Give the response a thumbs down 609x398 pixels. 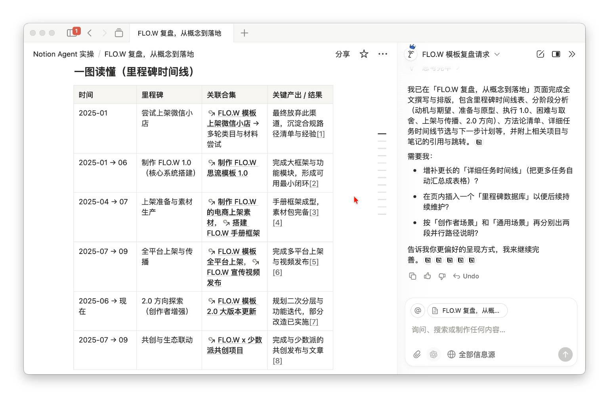pos(442,276)
